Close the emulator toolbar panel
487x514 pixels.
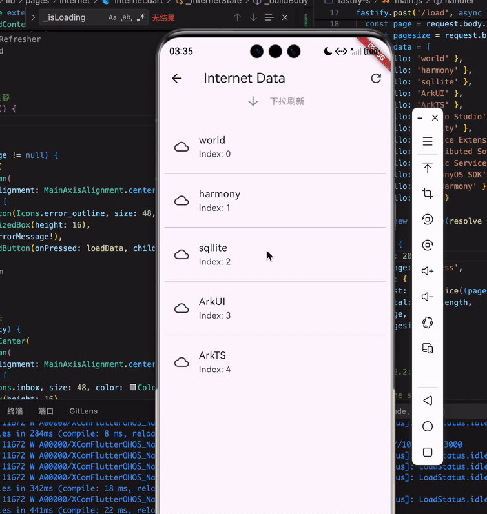tap(435, 117)
